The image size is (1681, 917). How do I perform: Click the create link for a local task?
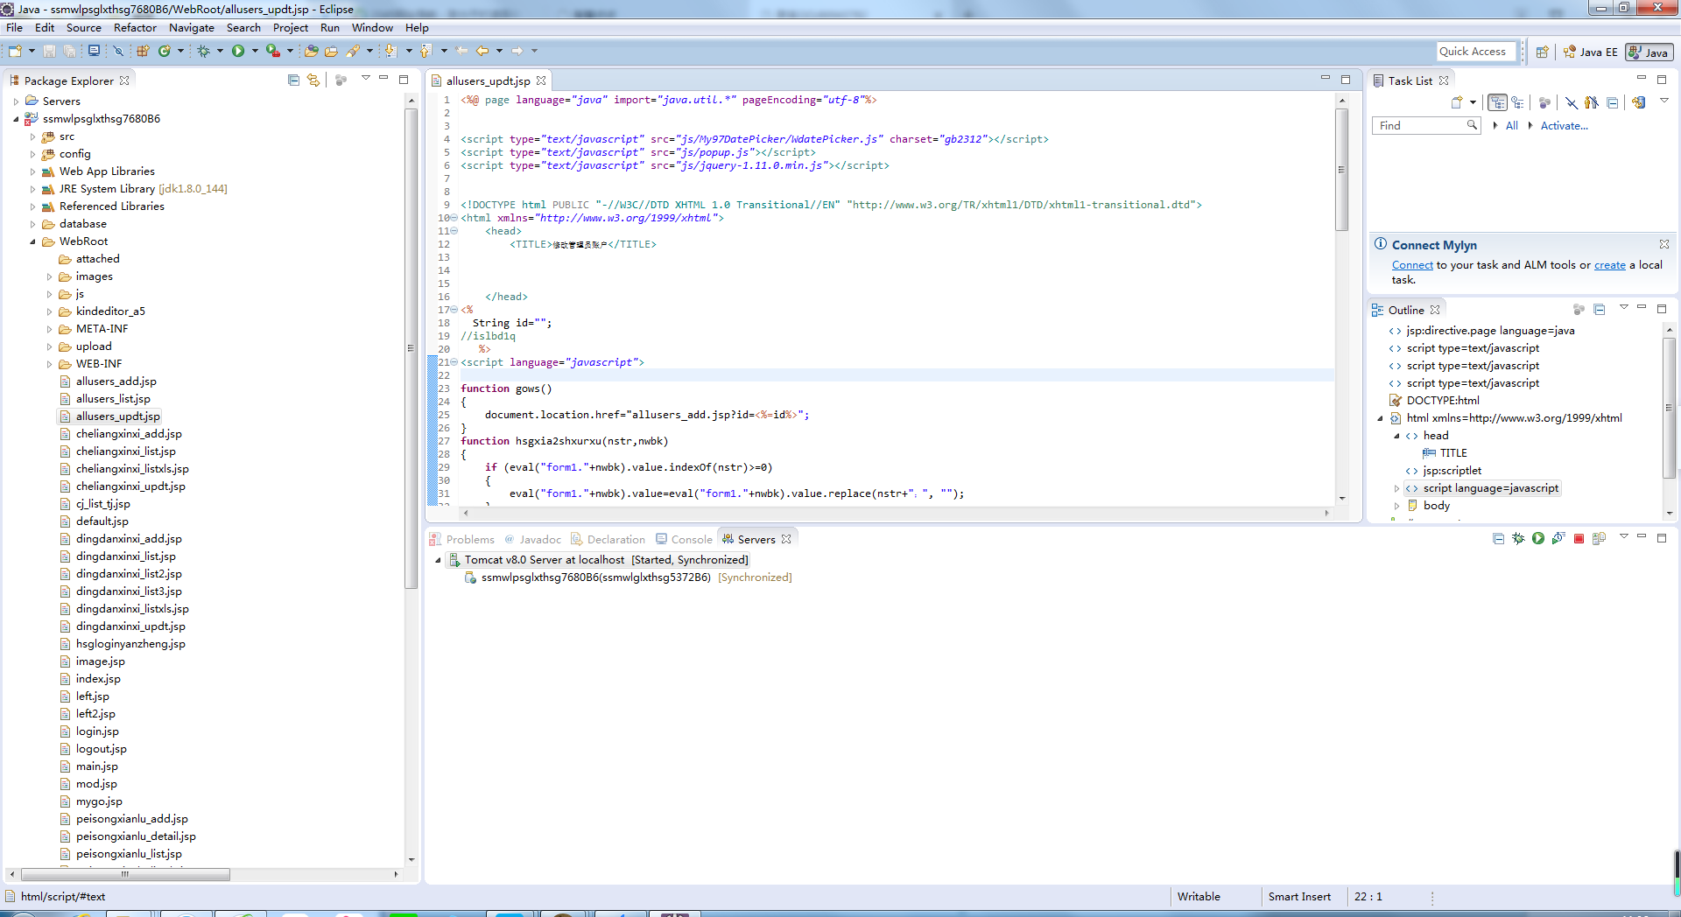click(x=1609, y=265)
